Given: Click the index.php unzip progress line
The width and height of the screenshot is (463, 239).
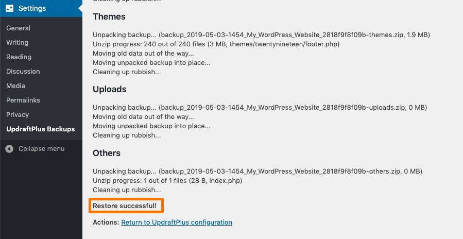Looking at the screenshot, I should (x=167, y=180).
